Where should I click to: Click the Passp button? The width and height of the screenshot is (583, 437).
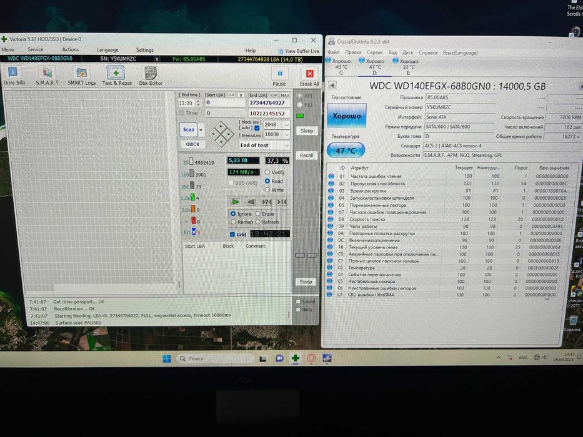pos(306,282)
